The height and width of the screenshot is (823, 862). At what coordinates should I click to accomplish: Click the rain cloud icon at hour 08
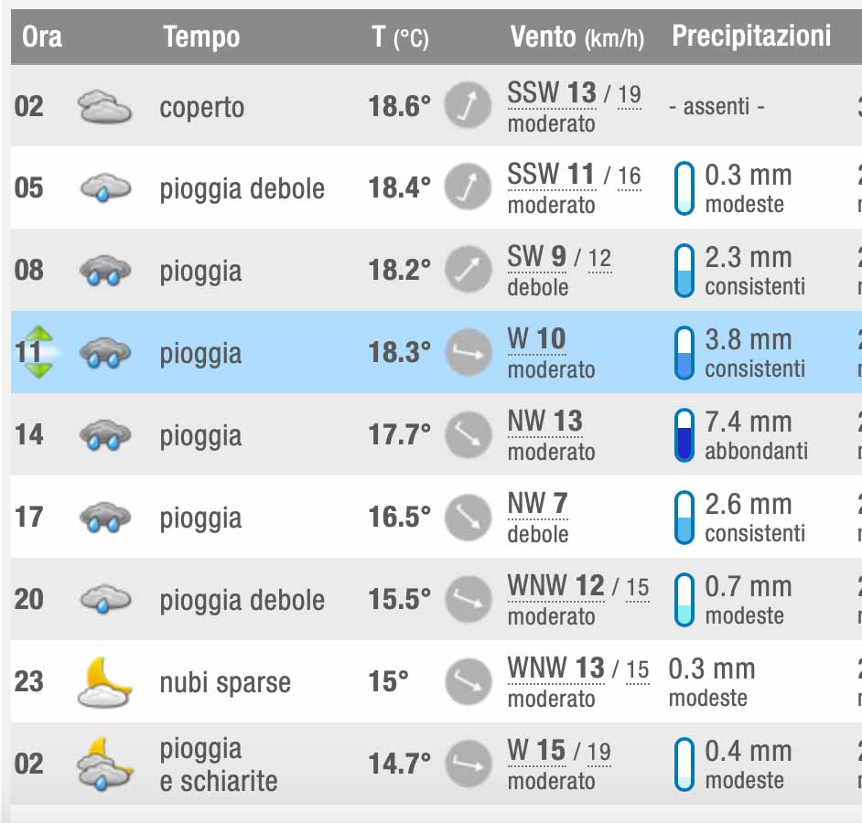click(x=105, y=271)
